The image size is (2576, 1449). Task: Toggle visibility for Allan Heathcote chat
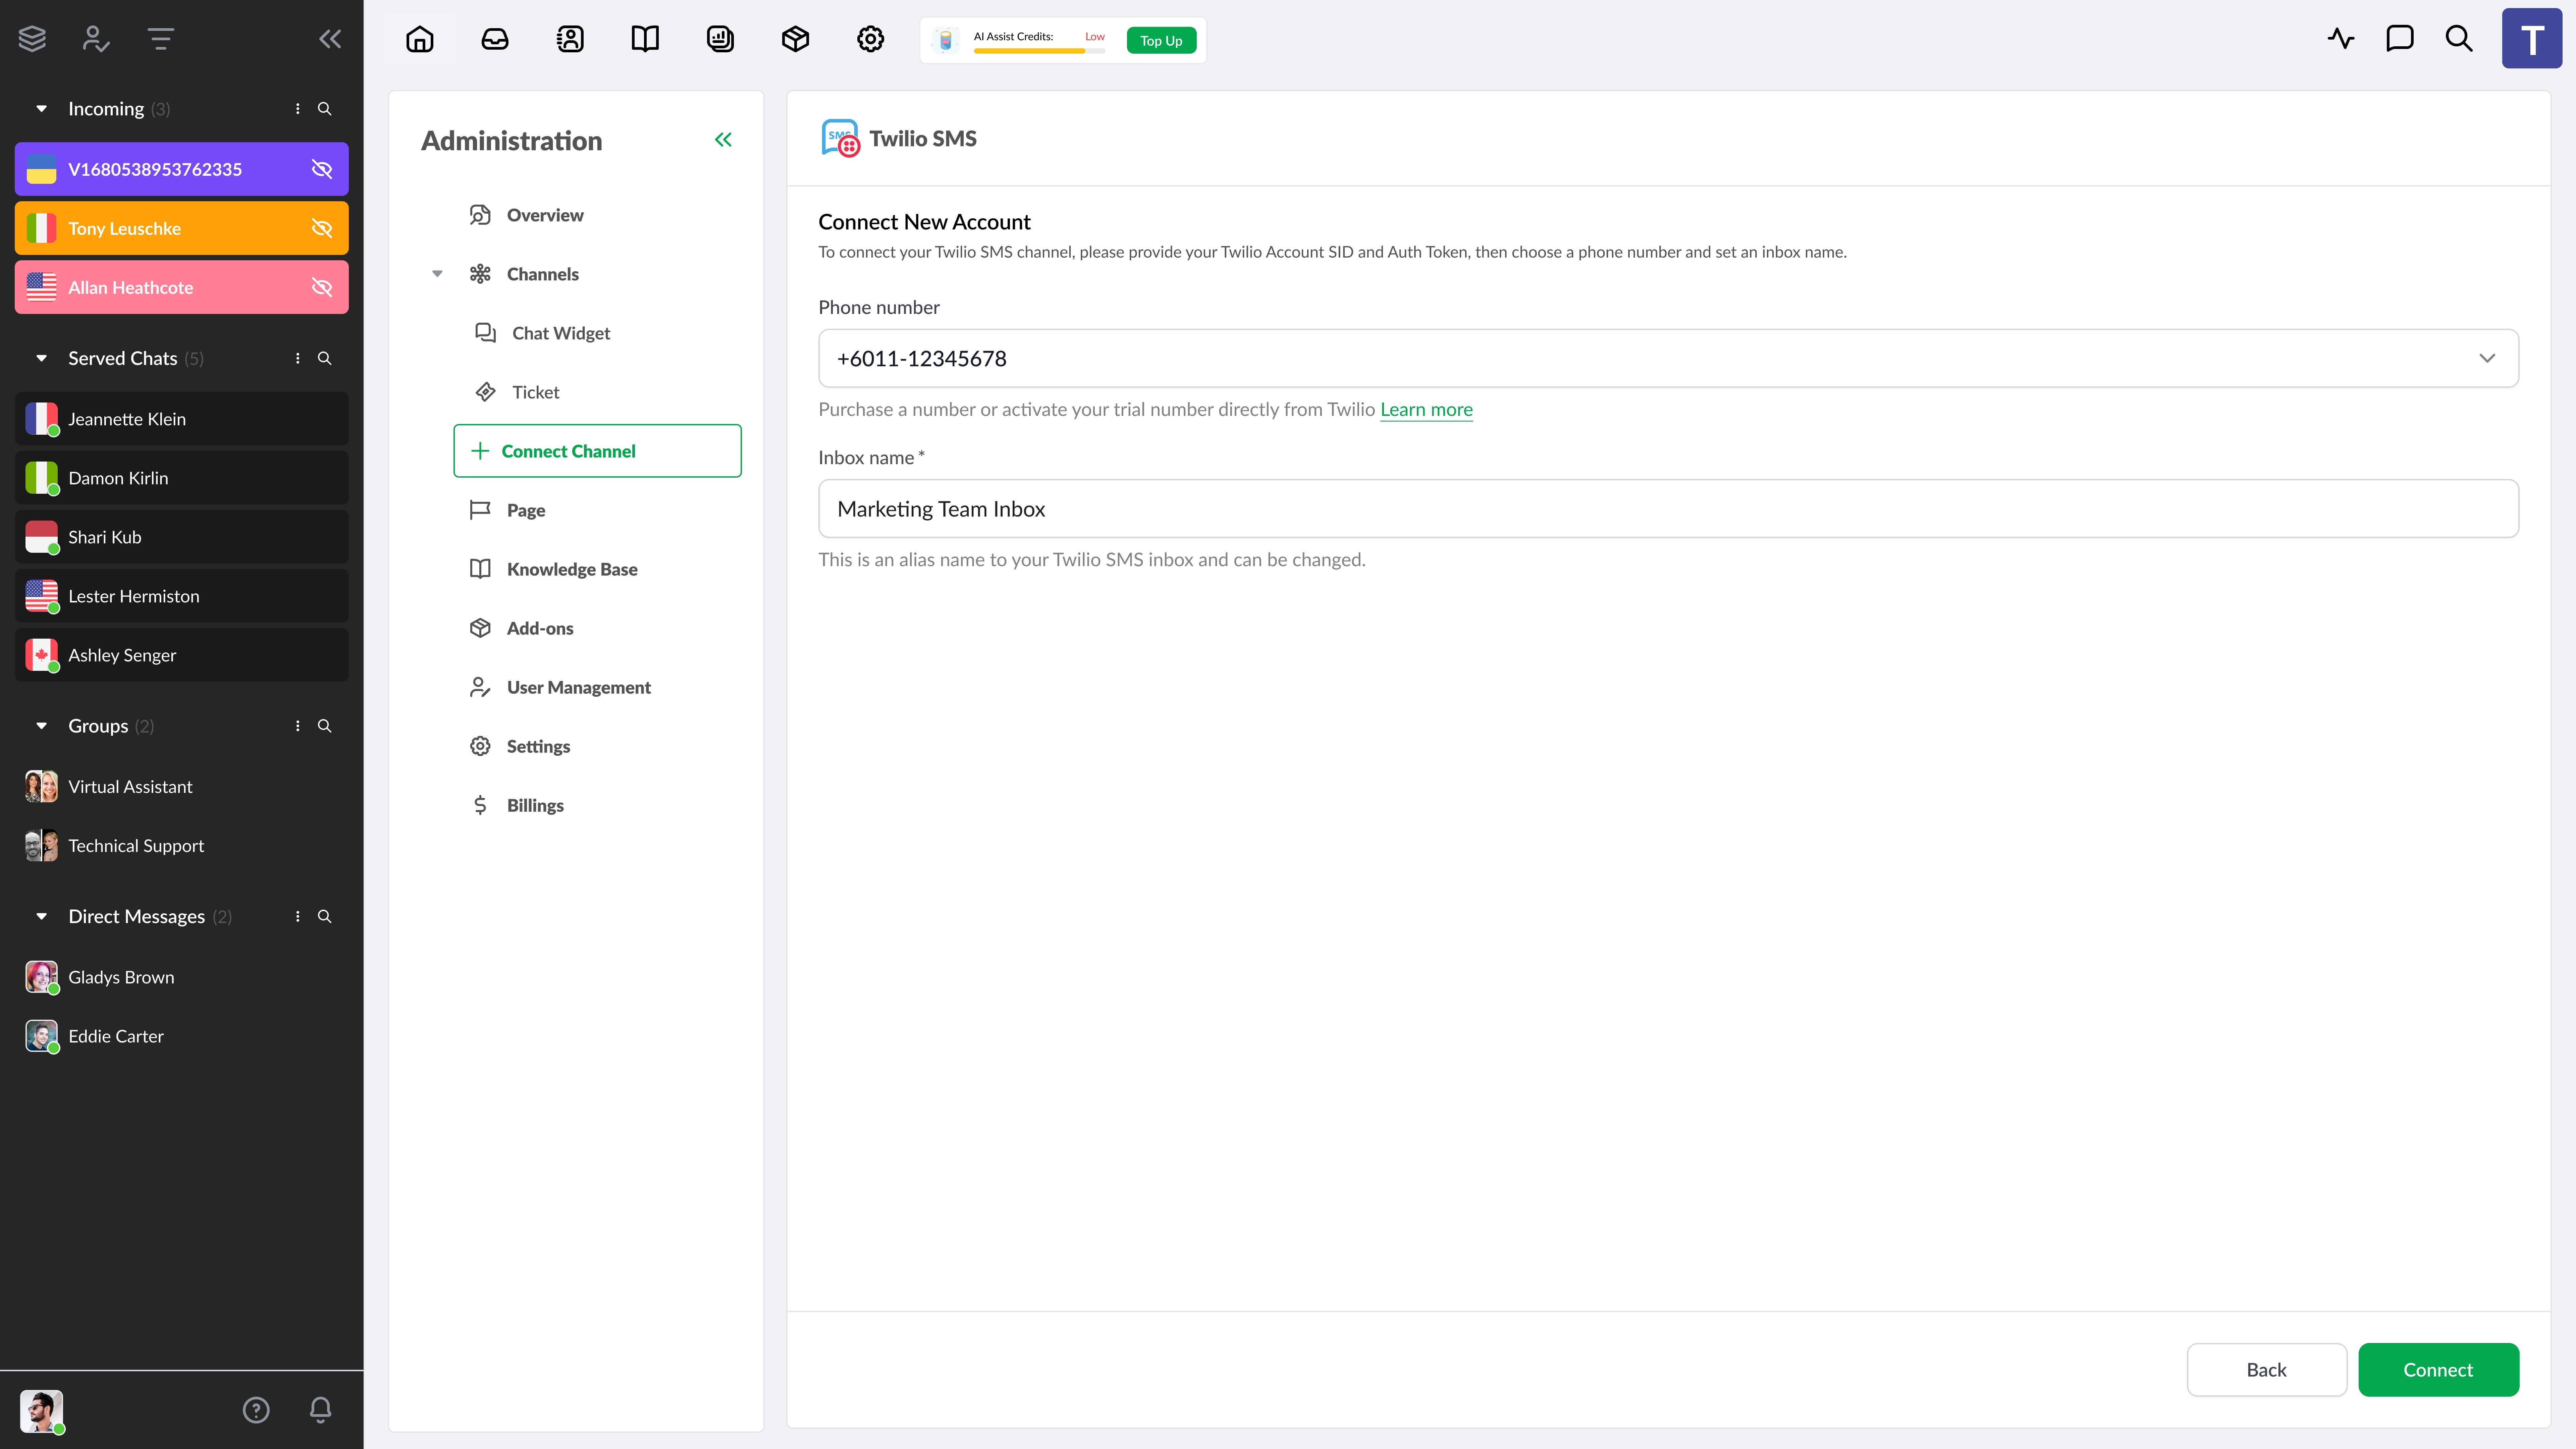click(322, 287)
